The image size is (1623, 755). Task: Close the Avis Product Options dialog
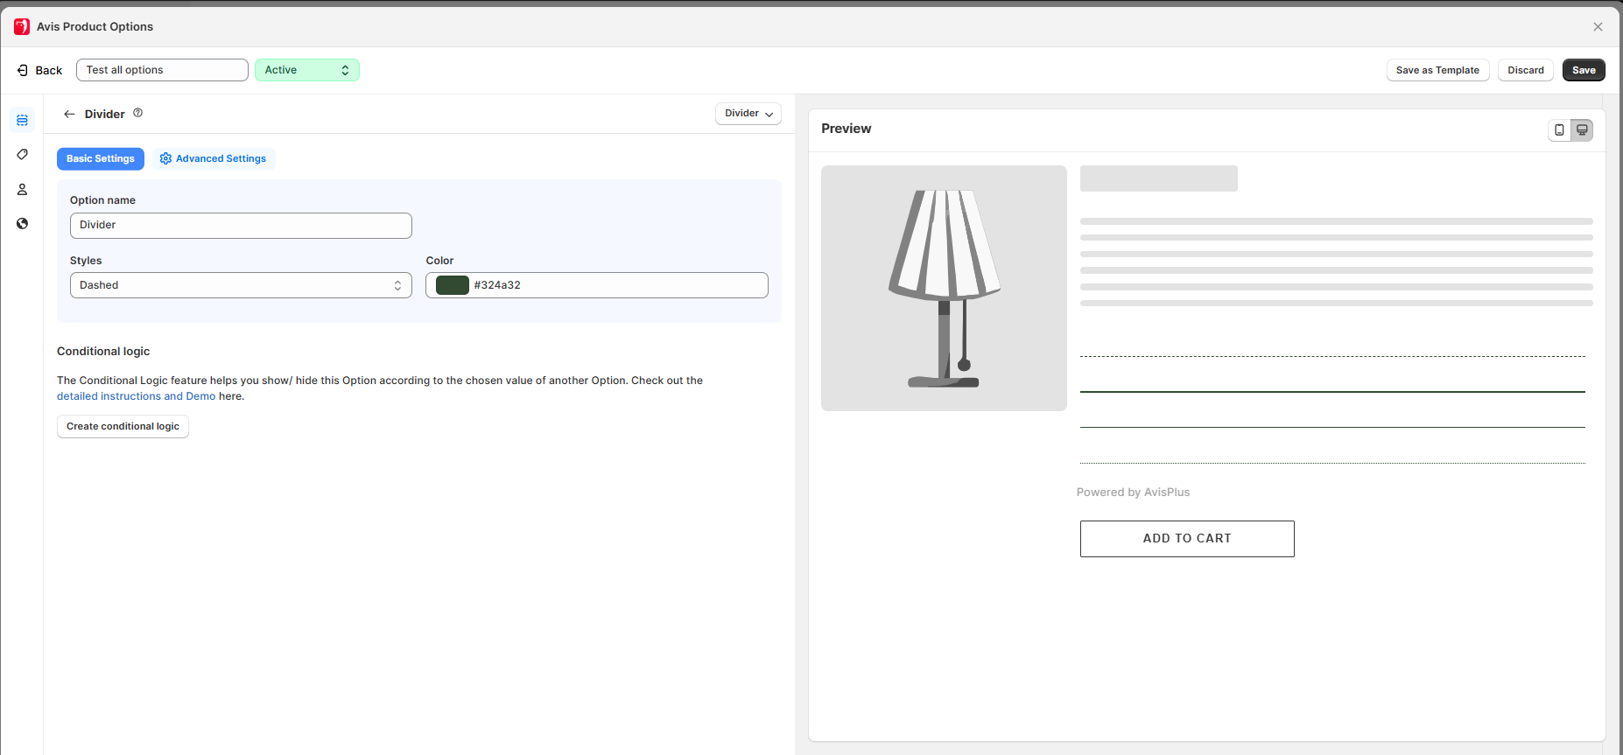pyautogui.click(x=1598, y=26)
